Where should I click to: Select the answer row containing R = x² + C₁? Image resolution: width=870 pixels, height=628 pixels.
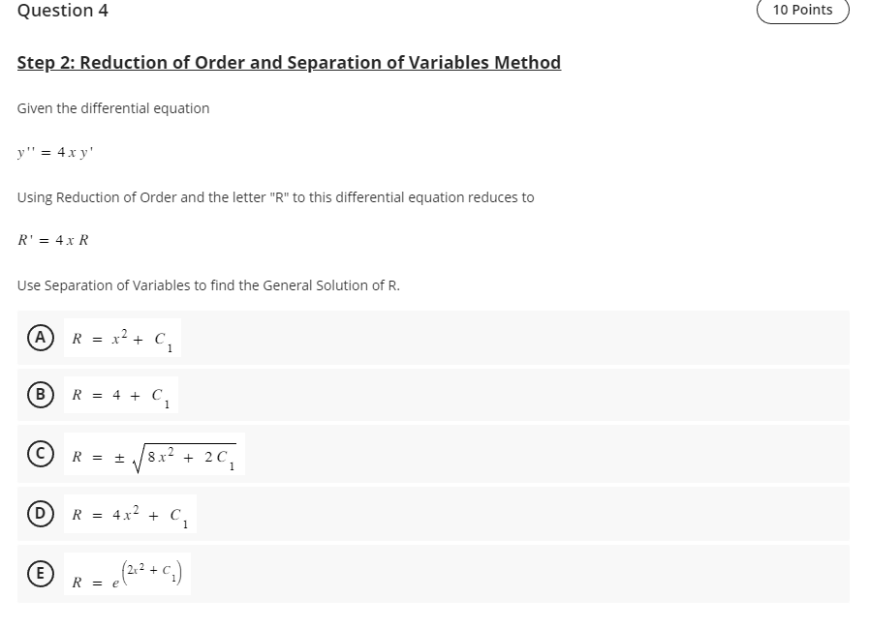point(436,338)
